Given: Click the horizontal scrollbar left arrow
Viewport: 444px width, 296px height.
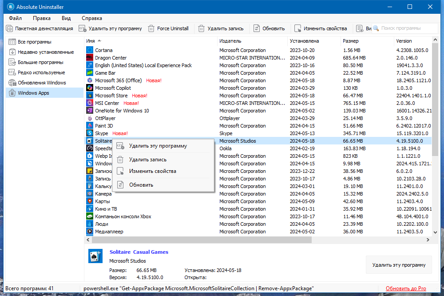Looking at the screenshot, I should pyautogui.click(x=88, y=240).
